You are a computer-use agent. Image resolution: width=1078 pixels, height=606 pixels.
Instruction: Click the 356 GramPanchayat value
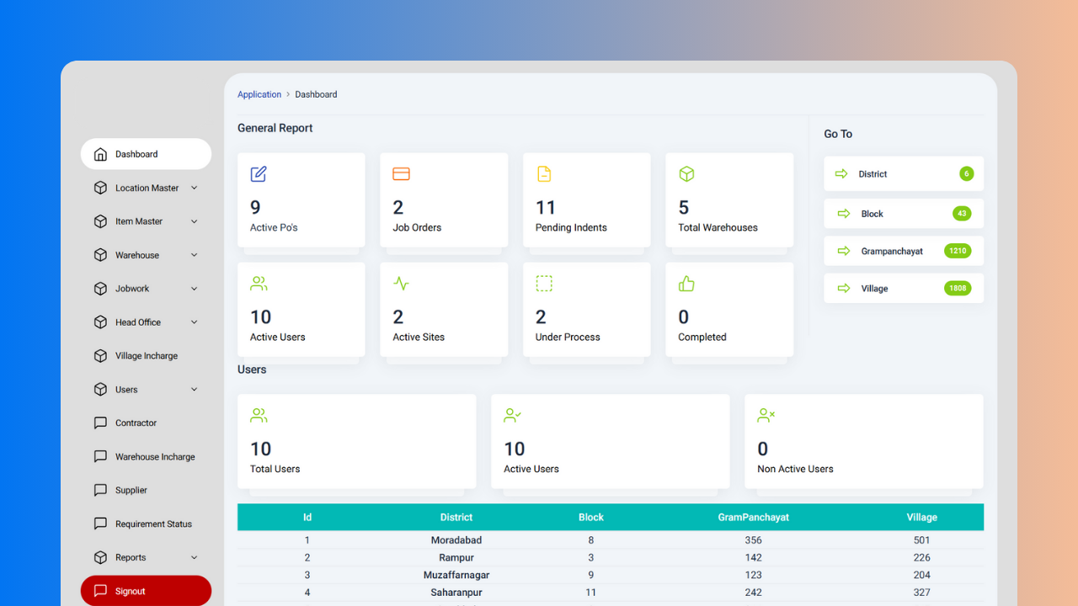tap(754, 540)
